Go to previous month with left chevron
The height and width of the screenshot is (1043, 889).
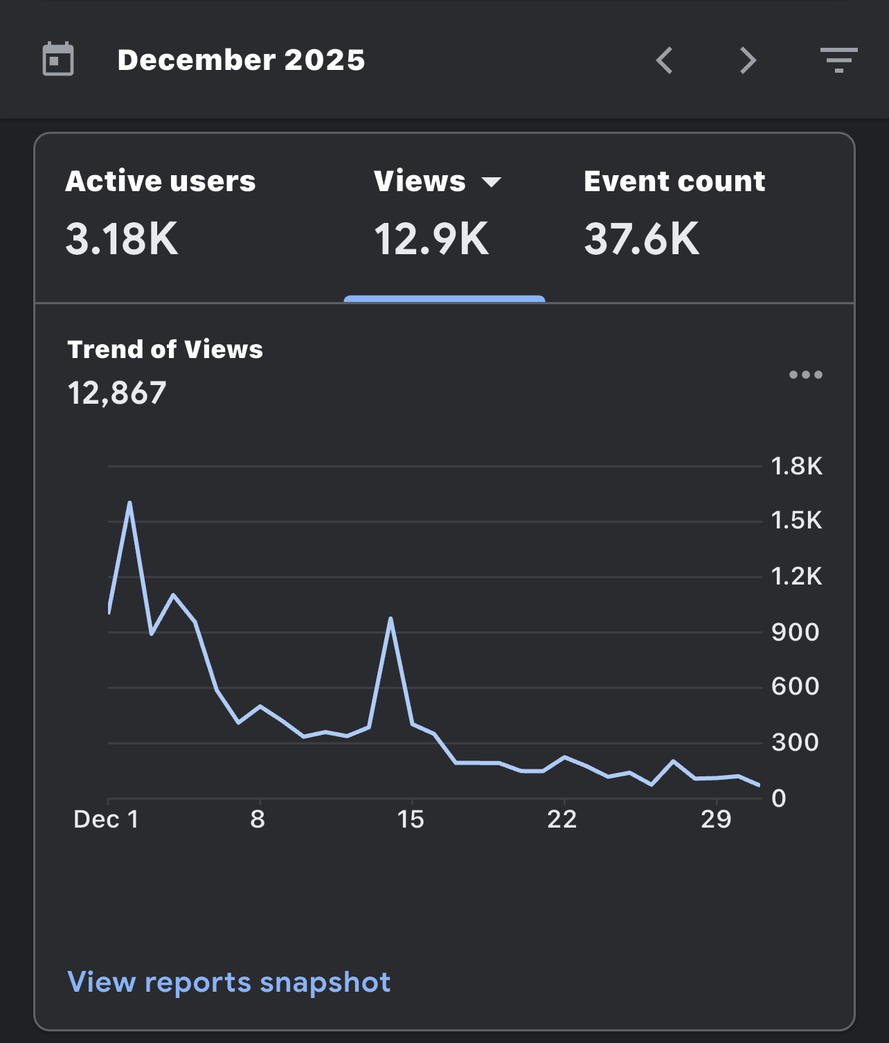pos(665,60)
